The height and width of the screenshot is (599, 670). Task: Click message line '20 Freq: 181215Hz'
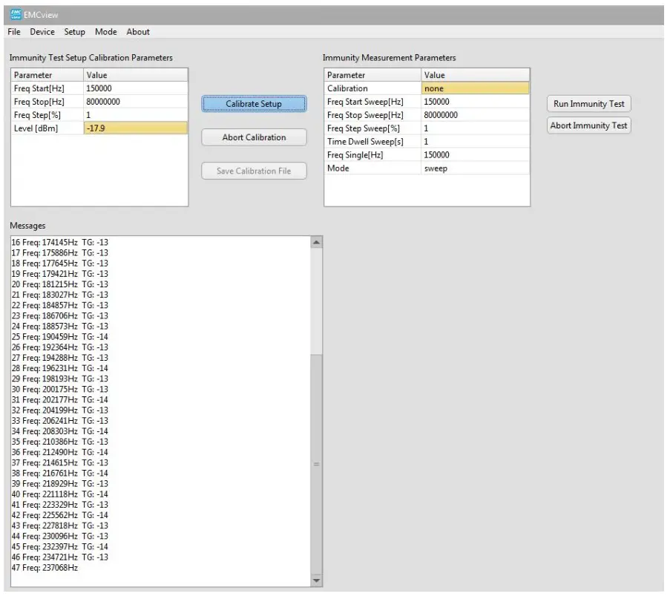pos(60,284)
